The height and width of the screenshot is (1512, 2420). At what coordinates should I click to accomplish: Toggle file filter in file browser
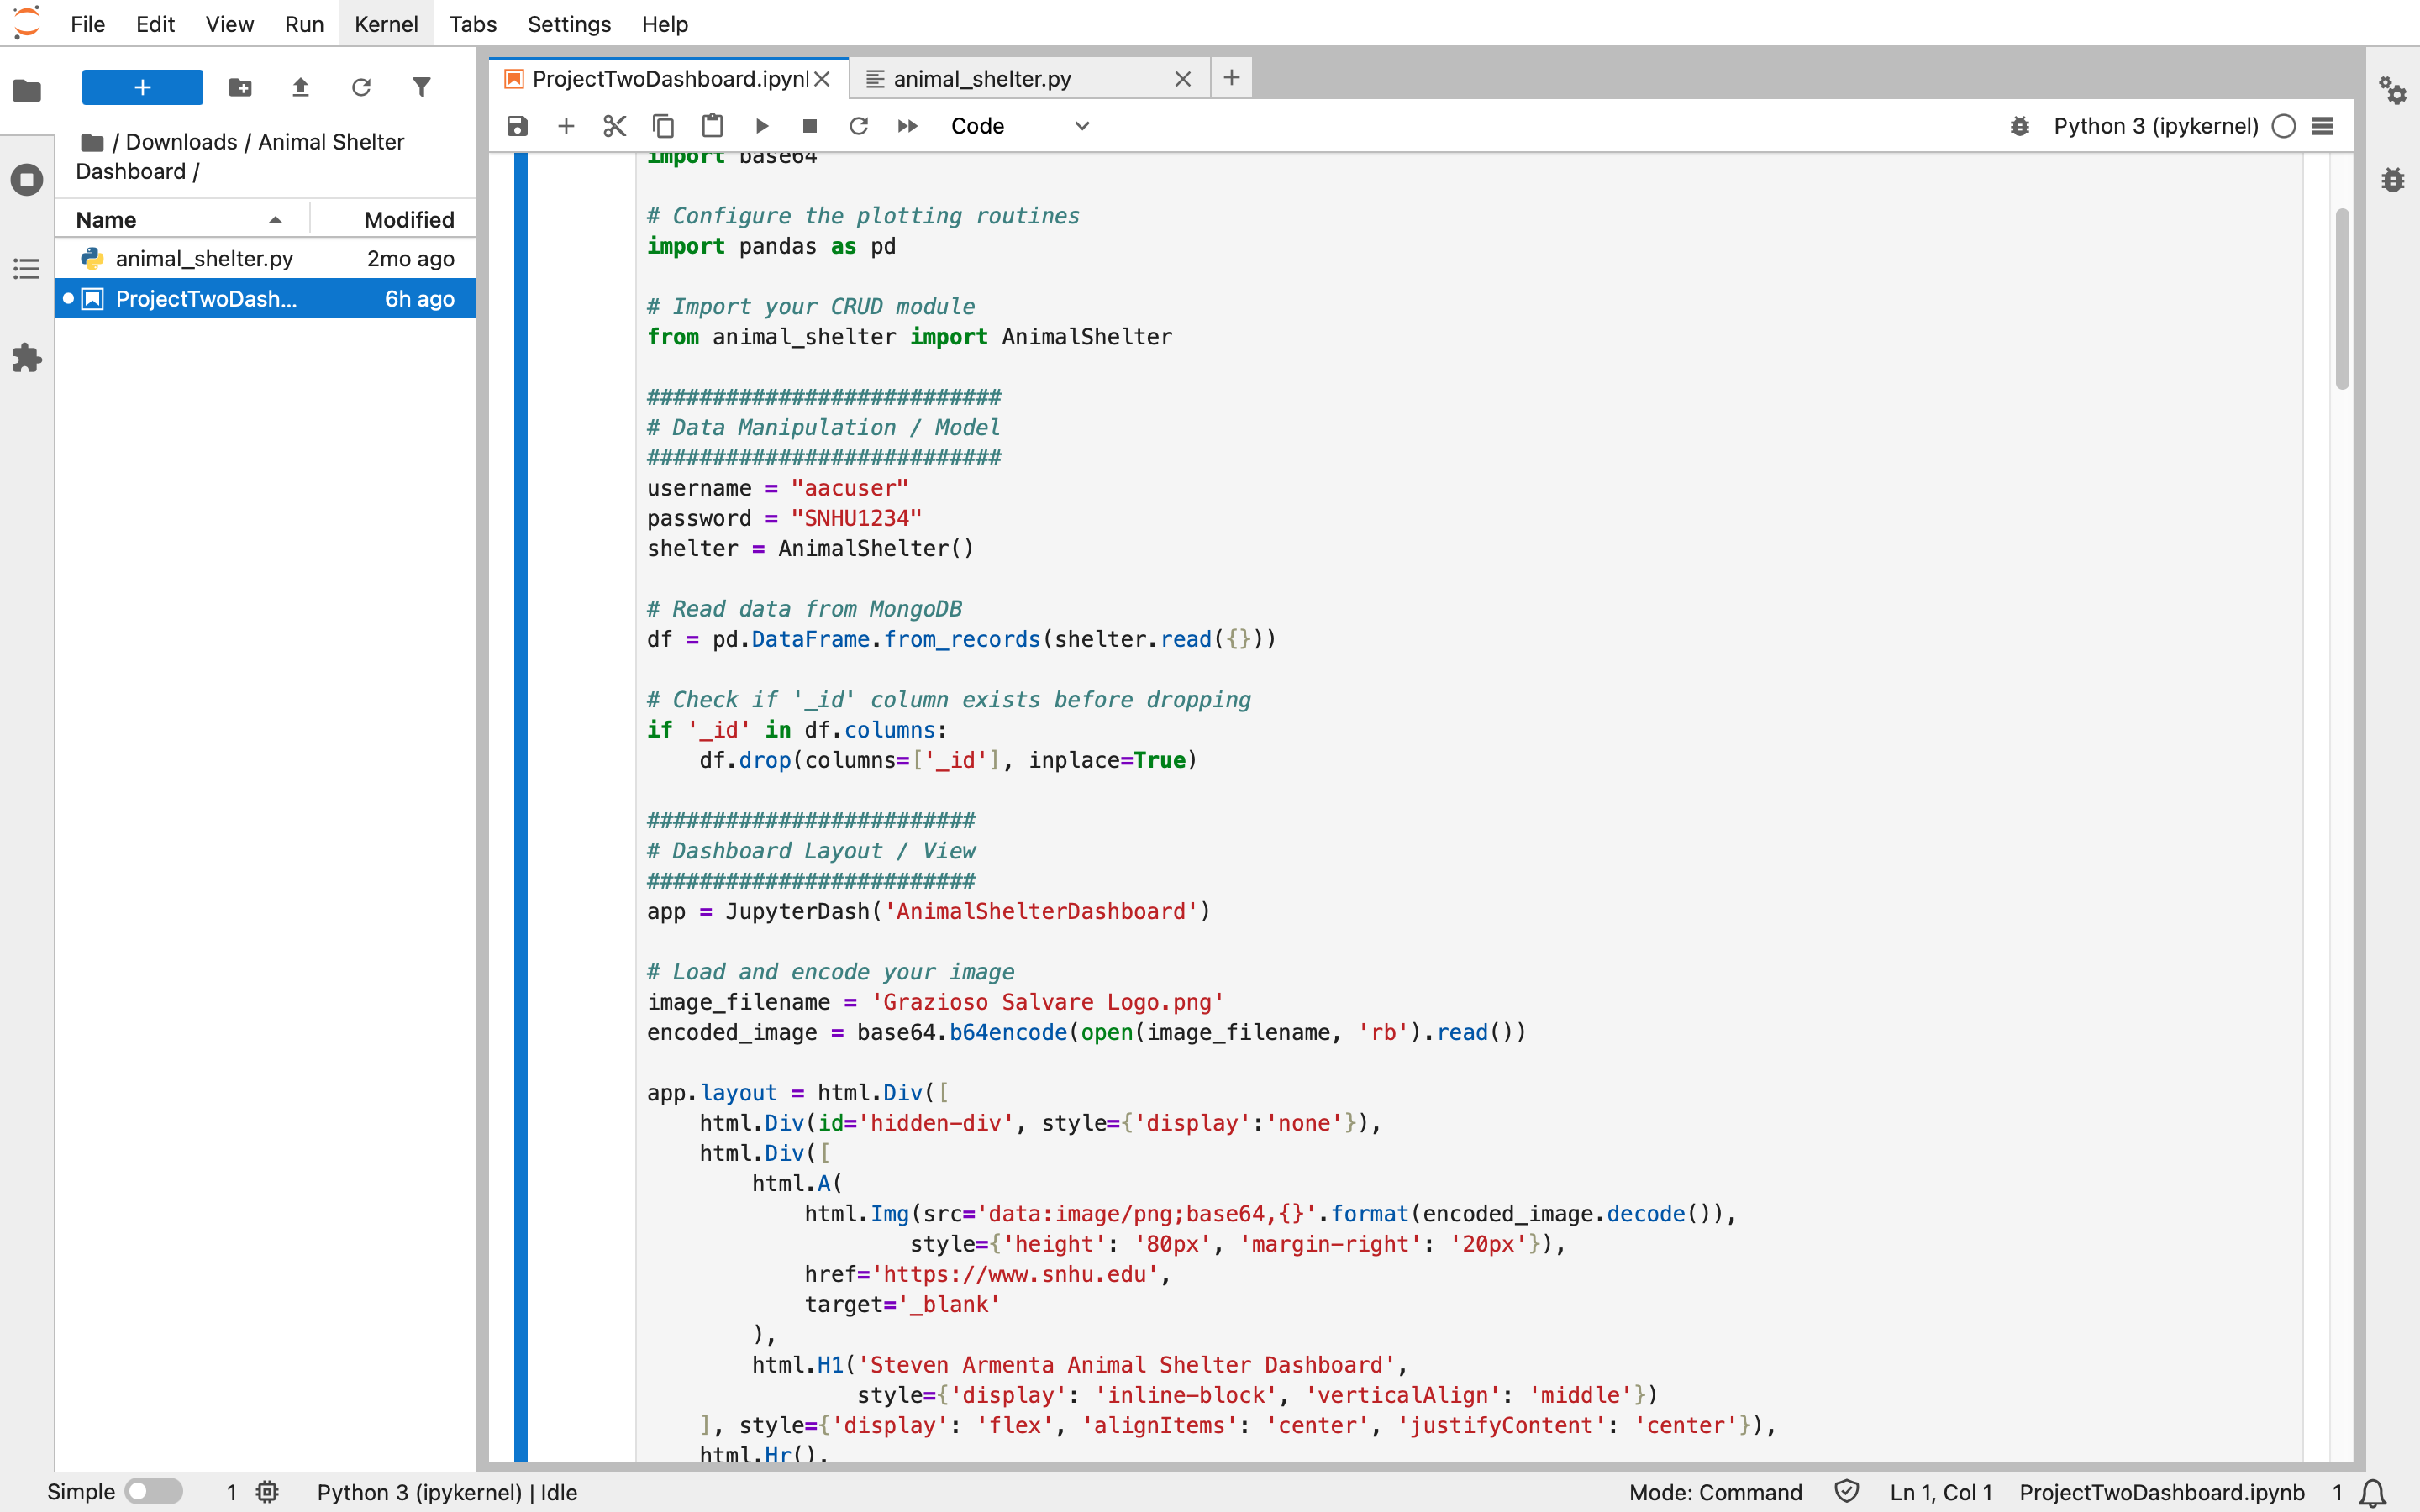[422, 88]
